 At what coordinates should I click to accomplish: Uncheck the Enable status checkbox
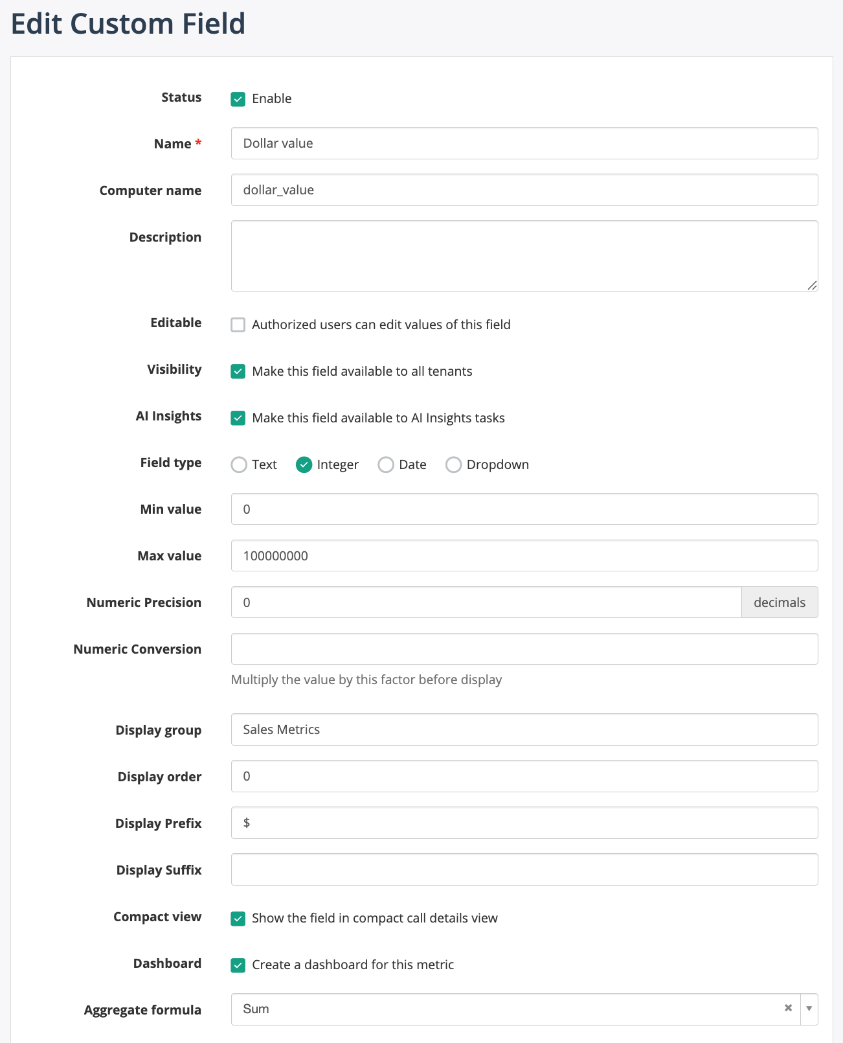238,99
